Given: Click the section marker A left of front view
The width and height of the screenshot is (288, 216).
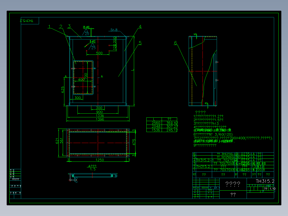Looking at the screenshot, I should point(65,76).
